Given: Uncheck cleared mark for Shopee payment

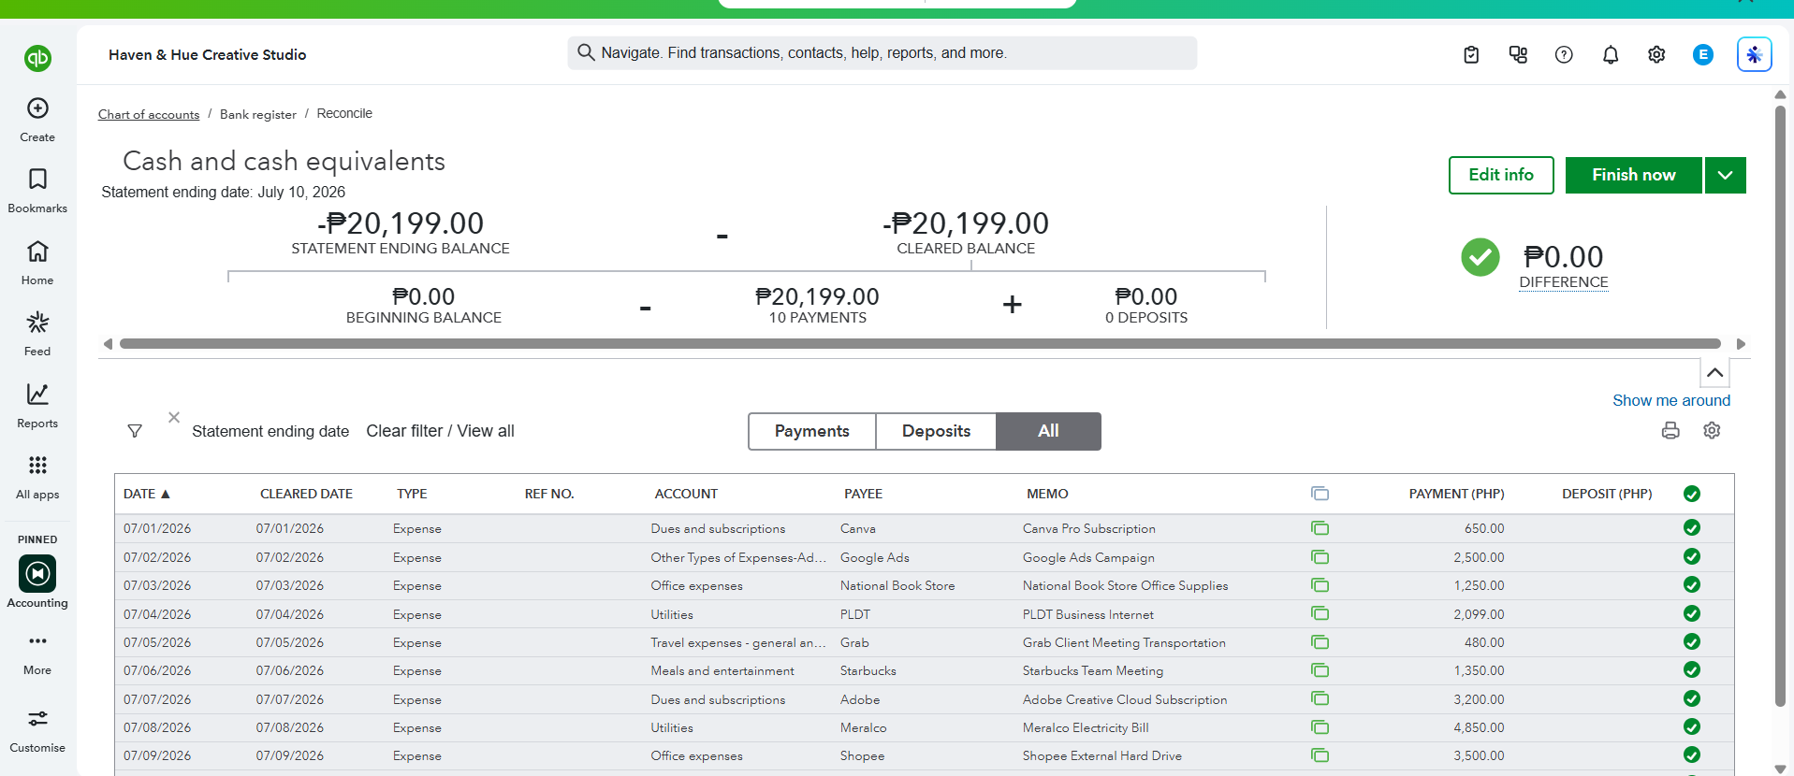Looking at the screenshot, I should (x=1692, y=755).
